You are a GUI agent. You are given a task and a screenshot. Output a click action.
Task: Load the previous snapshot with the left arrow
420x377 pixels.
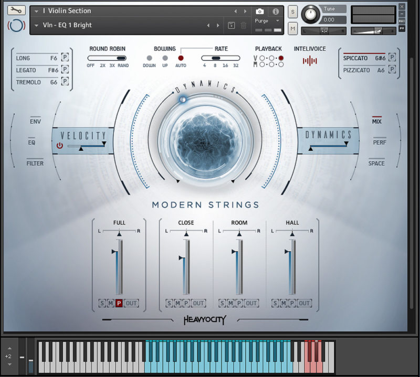click(208, 25)
